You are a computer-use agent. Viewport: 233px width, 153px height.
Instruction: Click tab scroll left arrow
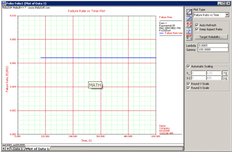4,148
